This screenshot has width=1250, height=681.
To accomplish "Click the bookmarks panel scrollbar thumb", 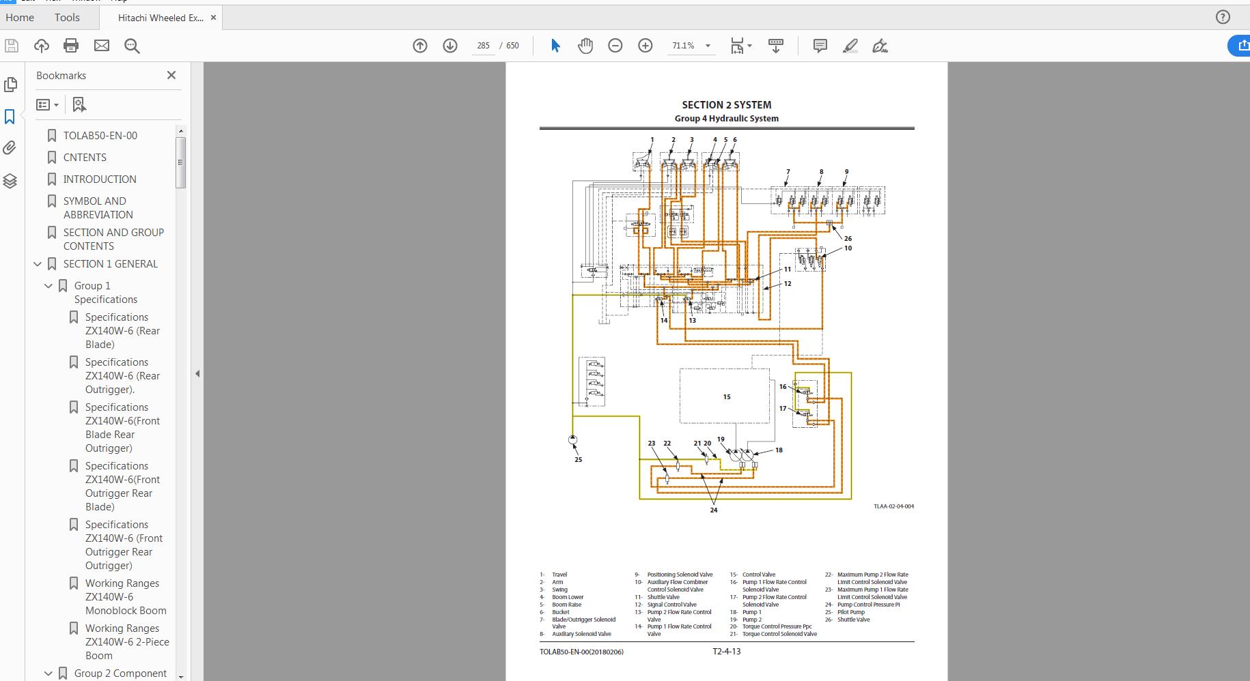I will [180, 162].
